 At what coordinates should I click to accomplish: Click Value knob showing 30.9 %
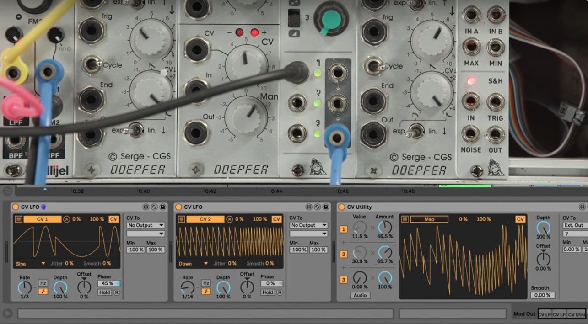[360, 252]
